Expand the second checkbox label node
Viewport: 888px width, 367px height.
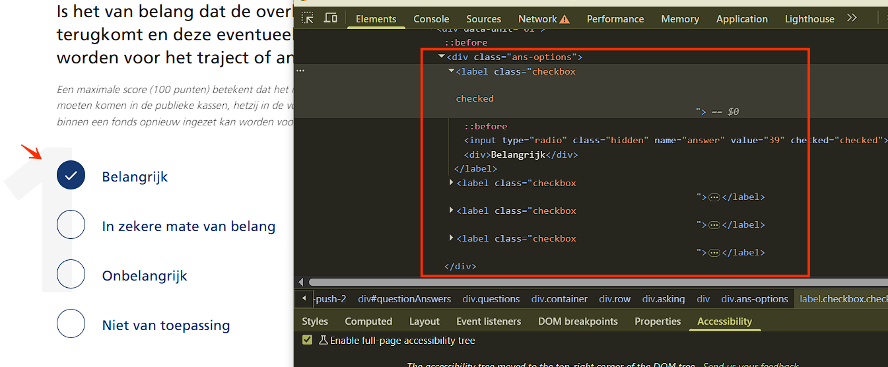tap(452, 183)
